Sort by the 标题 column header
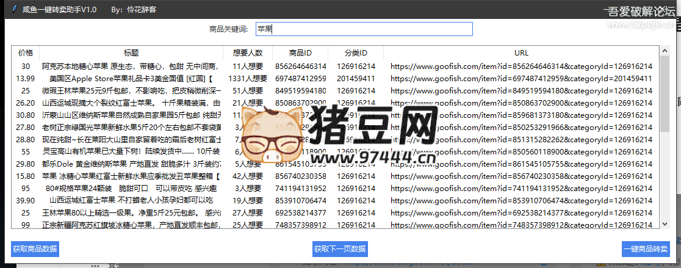 coord(131,53)
